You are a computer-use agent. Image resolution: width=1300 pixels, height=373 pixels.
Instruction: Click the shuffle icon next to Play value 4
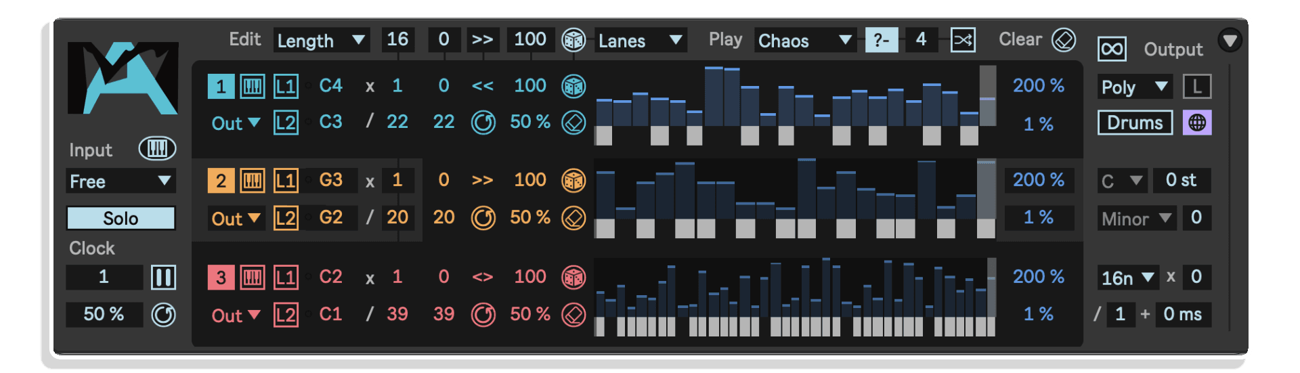[963, 40]
